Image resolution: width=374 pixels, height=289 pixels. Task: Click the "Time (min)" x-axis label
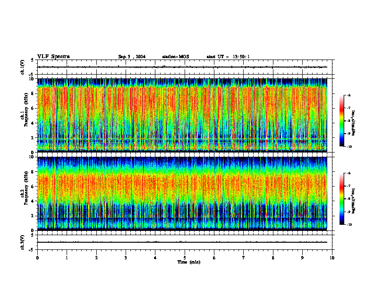[189, 262]
